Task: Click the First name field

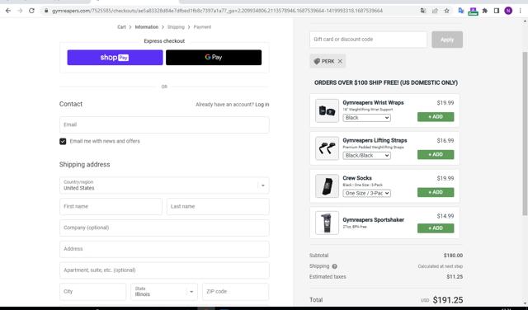Action: (111, 207)
